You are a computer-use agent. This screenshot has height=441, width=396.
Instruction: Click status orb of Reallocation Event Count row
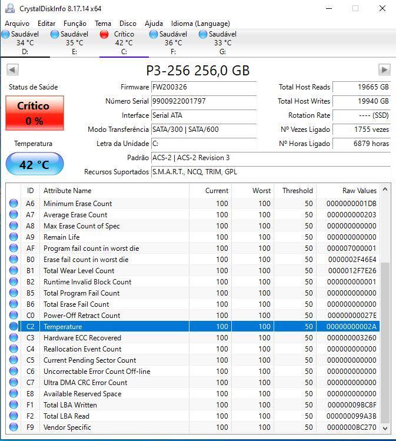[14, 349]
